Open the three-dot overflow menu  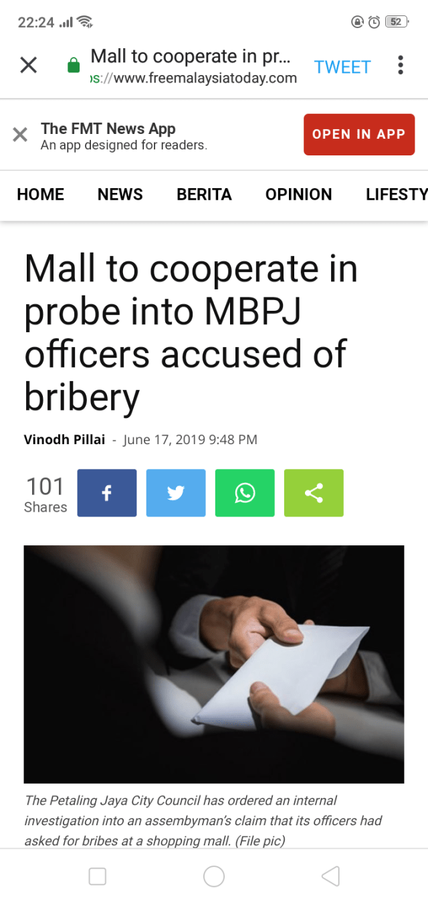tap(401, 66)
